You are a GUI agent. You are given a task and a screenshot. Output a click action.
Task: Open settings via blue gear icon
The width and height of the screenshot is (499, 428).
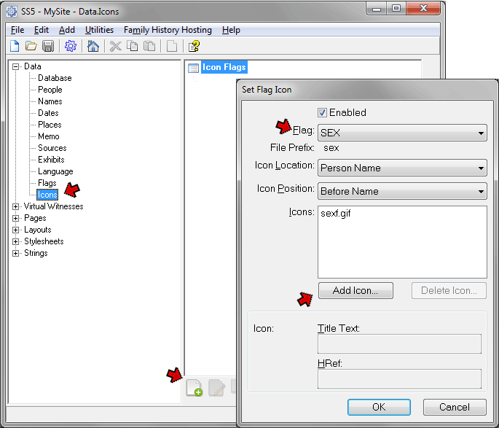pos(71,46)
